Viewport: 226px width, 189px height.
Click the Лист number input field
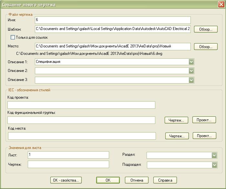click(x=68, y=155)
